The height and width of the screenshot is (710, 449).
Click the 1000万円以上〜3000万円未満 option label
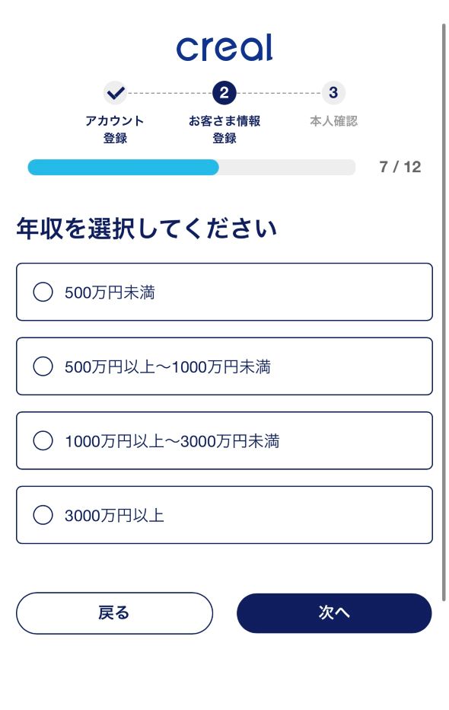[172, 441]
